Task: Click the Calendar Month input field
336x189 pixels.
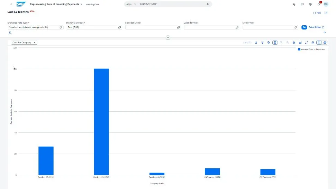Action: click(151, 27)
